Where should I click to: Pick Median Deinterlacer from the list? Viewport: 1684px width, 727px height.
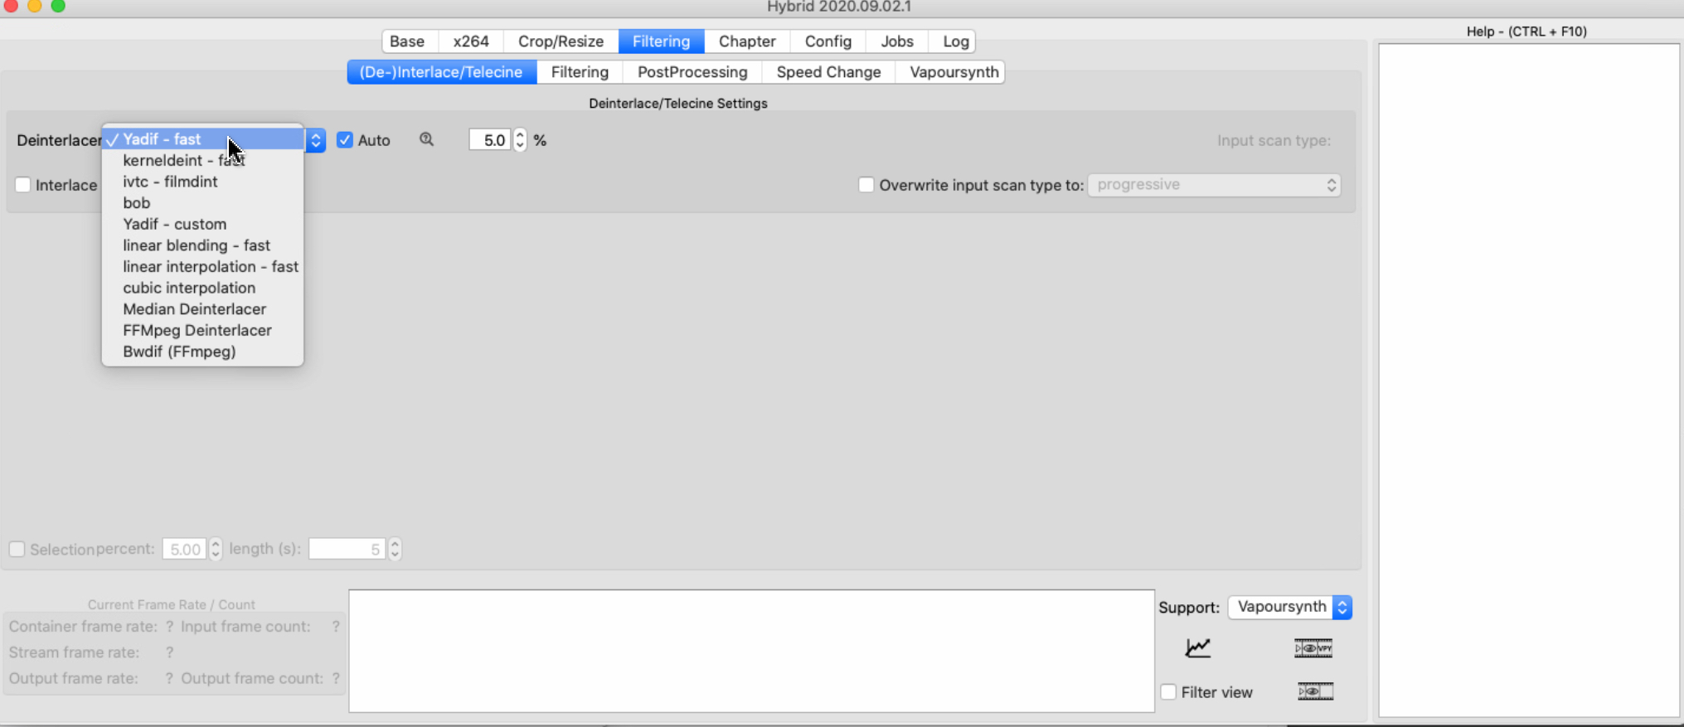(194, 309)
